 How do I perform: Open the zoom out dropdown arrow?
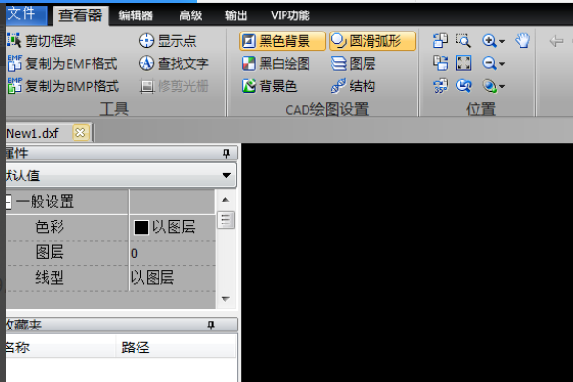[502, 64]
